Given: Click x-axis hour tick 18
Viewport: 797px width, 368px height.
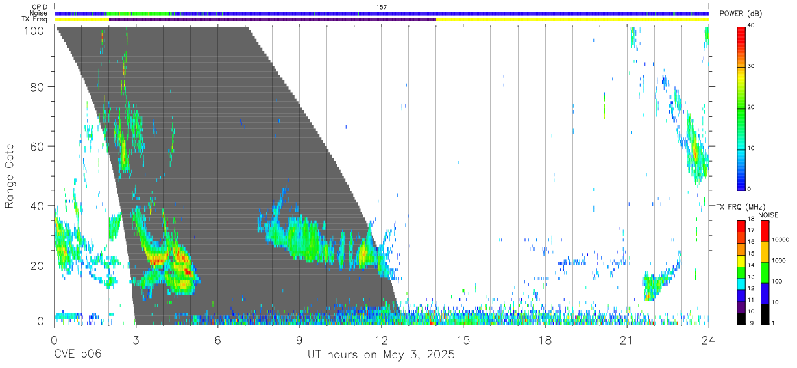Looking at the screenshot, I should click(x=545, y=339).
